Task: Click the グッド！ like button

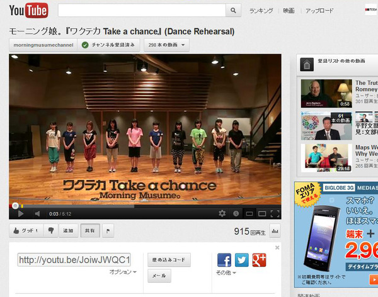Action: click(26, 231)
